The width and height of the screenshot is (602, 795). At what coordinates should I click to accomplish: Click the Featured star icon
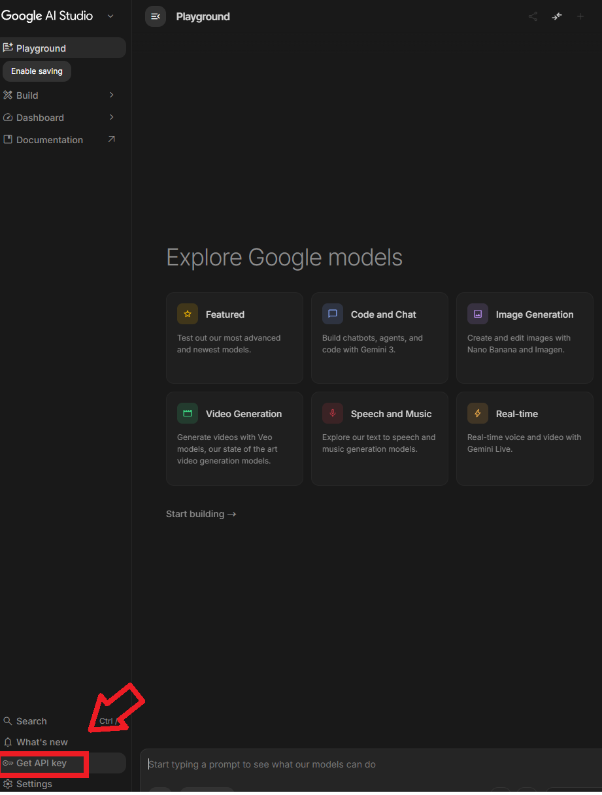tap(188, 314)
